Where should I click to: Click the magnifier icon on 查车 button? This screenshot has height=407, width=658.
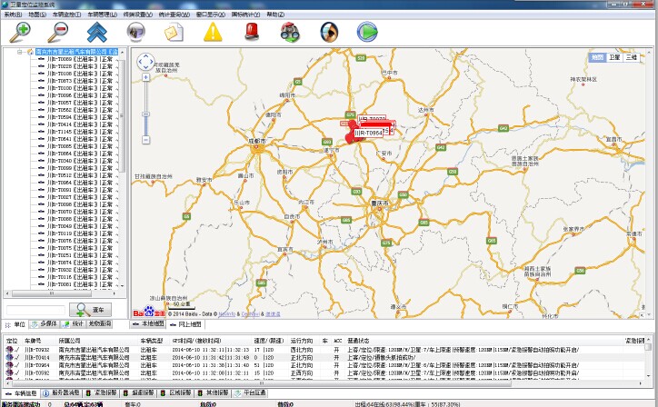81,310
